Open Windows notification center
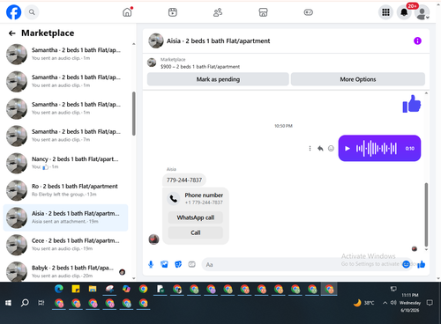This screenshot has width=441, height=324. (x=430, y=303)
